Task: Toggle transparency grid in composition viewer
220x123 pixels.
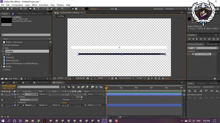Action: (x=116, y=78)
